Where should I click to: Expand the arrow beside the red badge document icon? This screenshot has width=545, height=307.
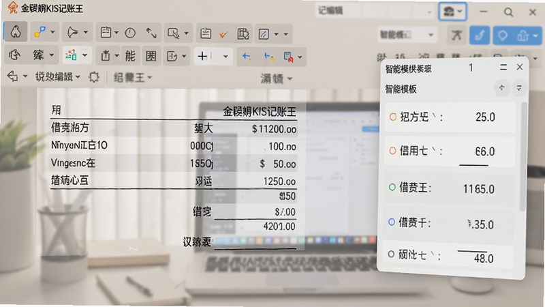(x=300, y=57)
